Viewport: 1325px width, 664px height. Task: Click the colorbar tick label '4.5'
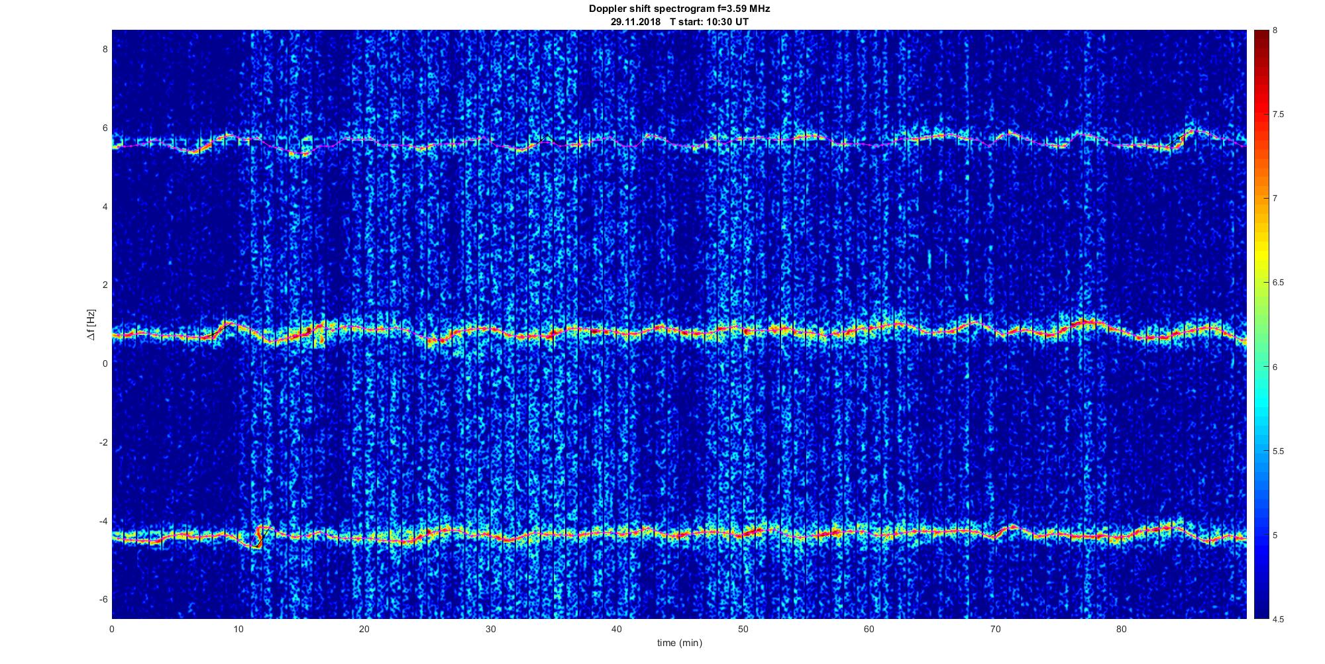click(1279, 620)
